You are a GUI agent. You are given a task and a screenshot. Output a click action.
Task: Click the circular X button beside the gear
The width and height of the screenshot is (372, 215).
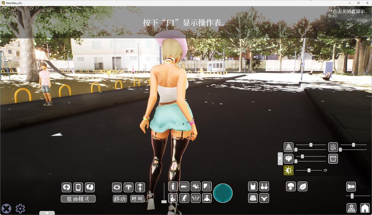click(6, 209)
